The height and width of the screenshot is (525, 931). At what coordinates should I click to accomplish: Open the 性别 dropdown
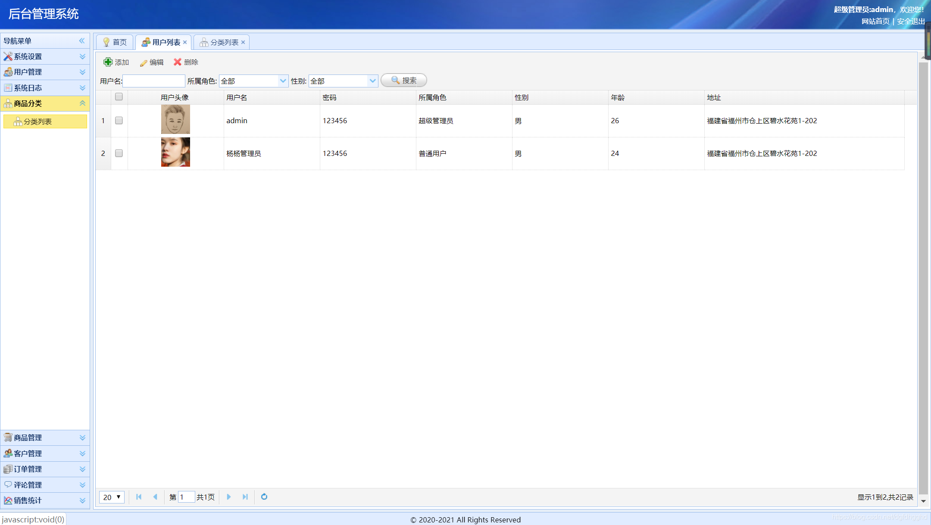point(372,81)
